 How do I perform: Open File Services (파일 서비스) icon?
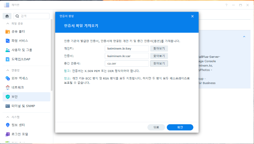pos(8,41)
